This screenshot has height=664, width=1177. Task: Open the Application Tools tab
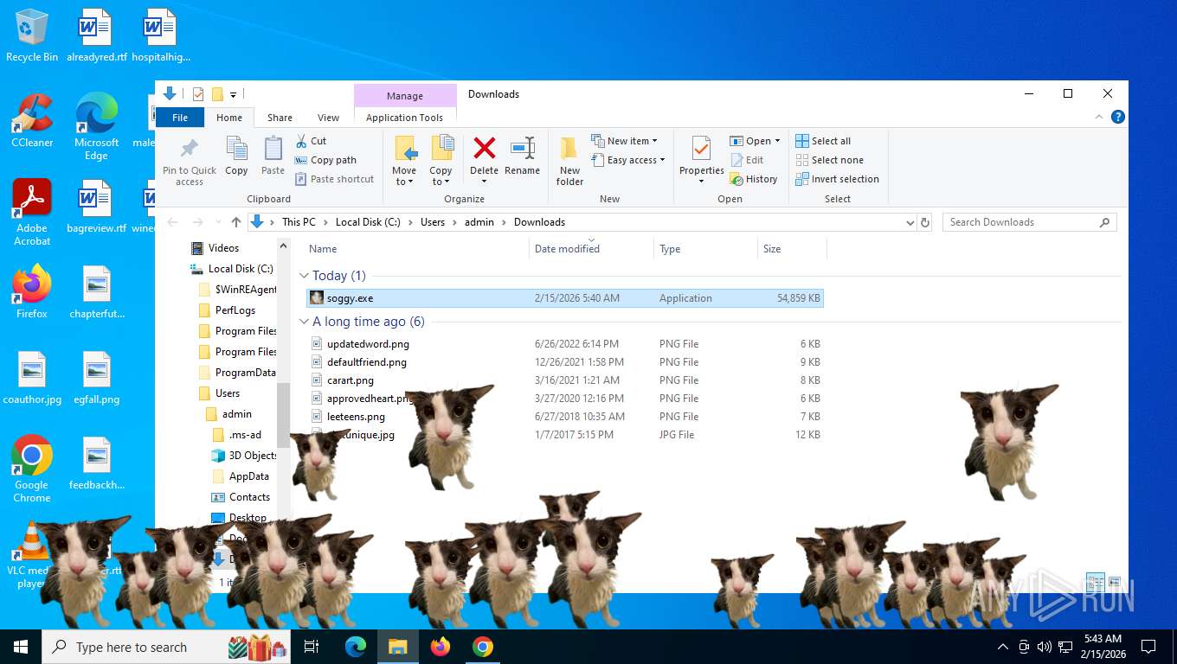coord(404,118)
